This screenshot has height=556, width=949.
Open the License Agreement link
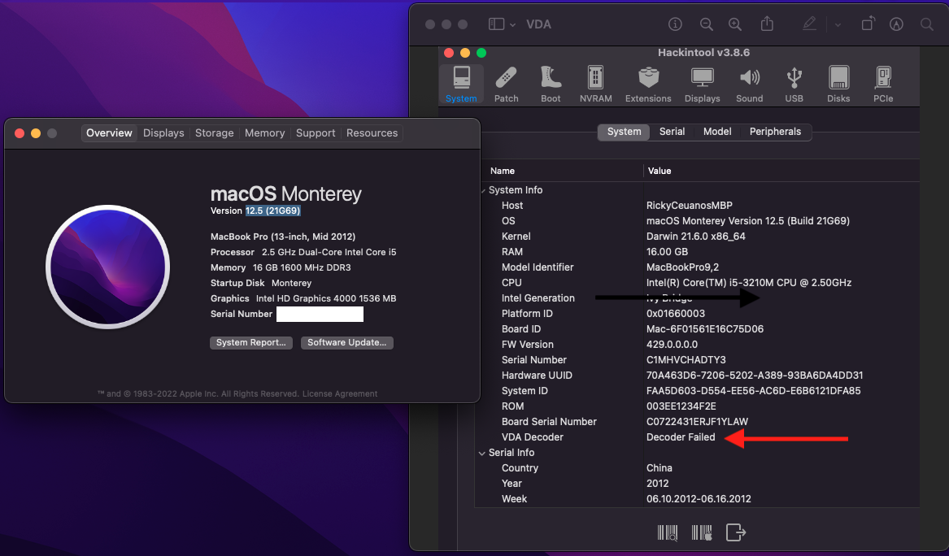click(x=340, y=394)
